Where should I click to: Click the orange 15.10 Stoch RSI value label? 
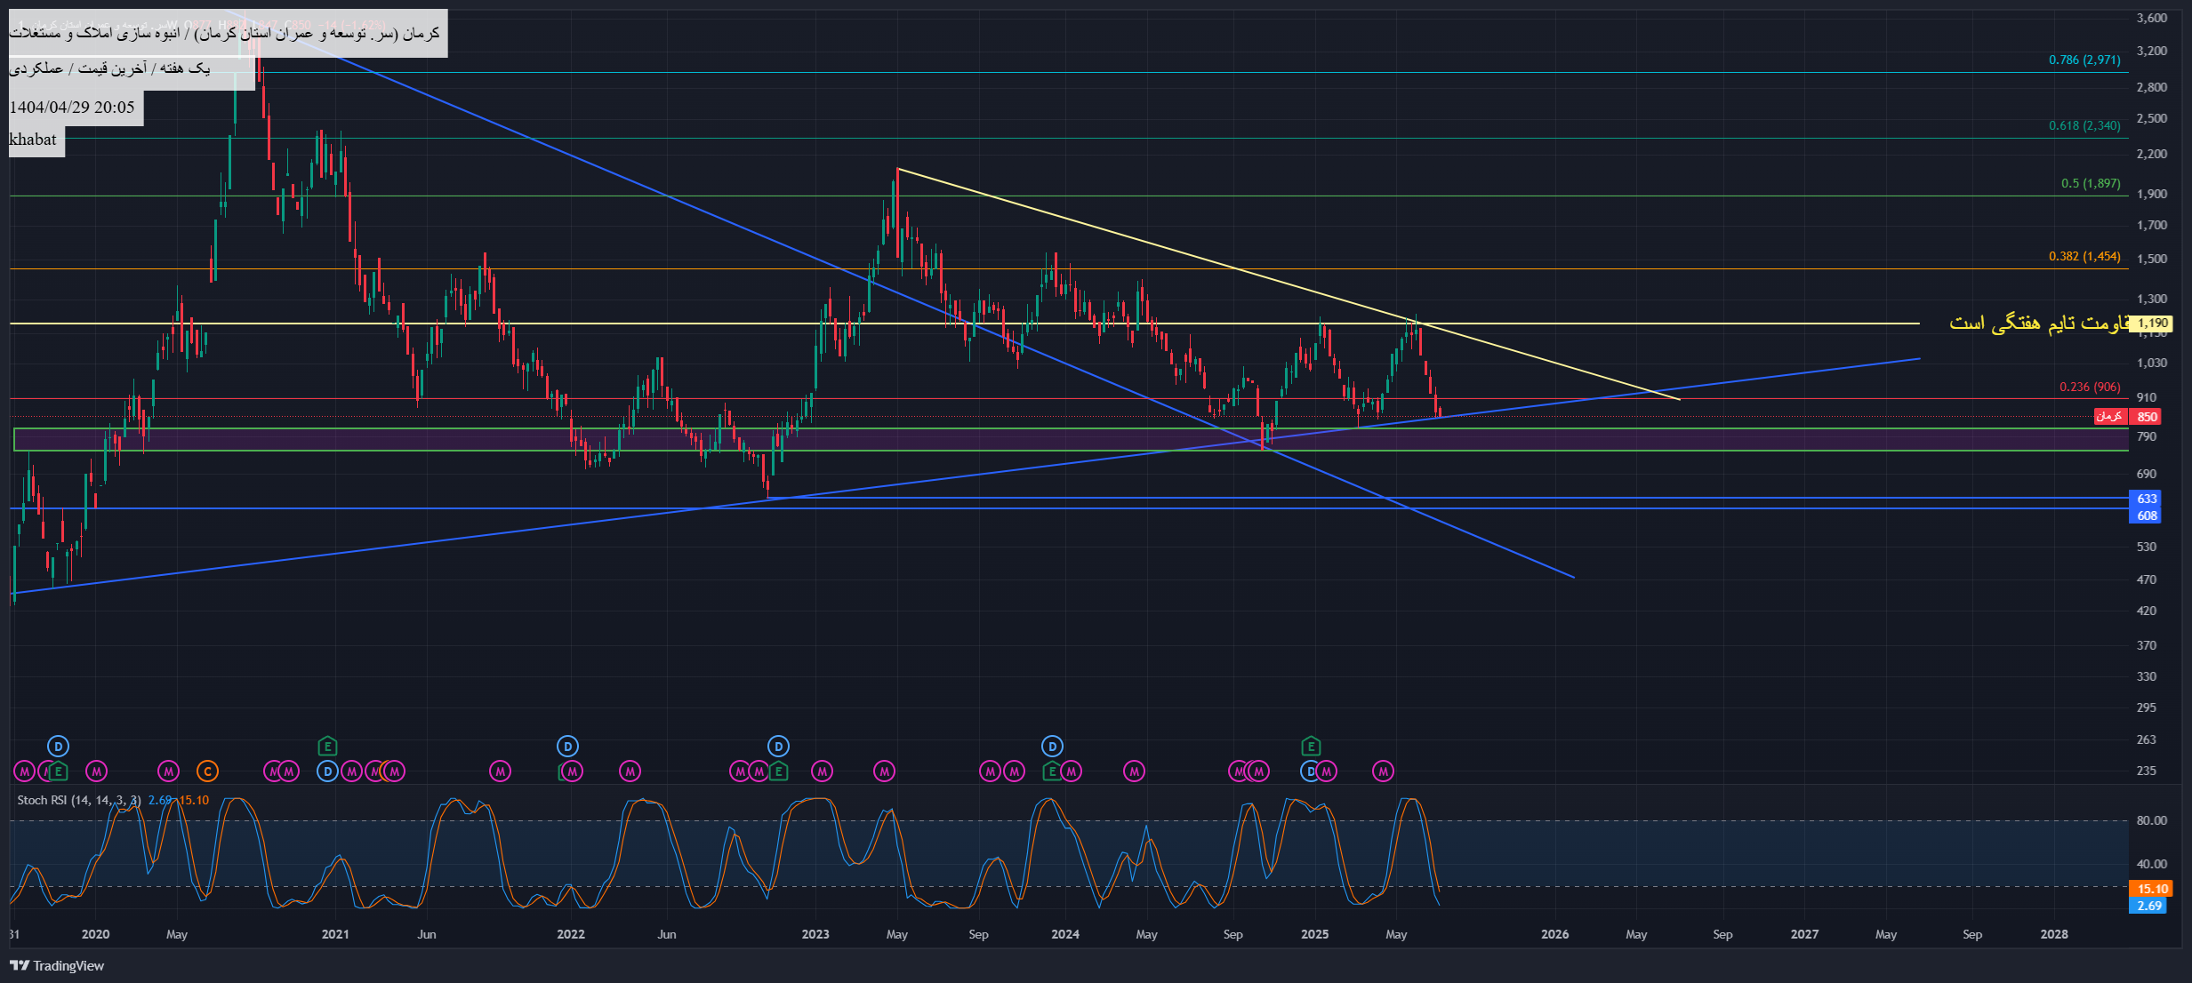(2151, 889)
